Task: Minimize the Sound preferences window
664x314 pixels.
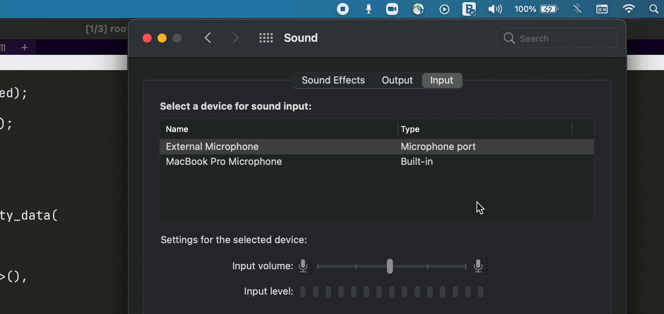Action: click(x=162, y=38)
